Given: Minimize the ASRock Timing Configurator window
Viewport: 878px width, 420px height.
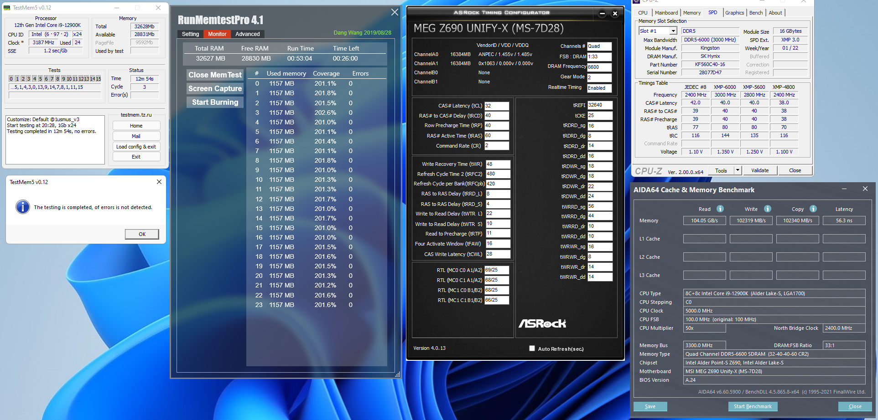Looking at the screenshot, I should 602,14.
